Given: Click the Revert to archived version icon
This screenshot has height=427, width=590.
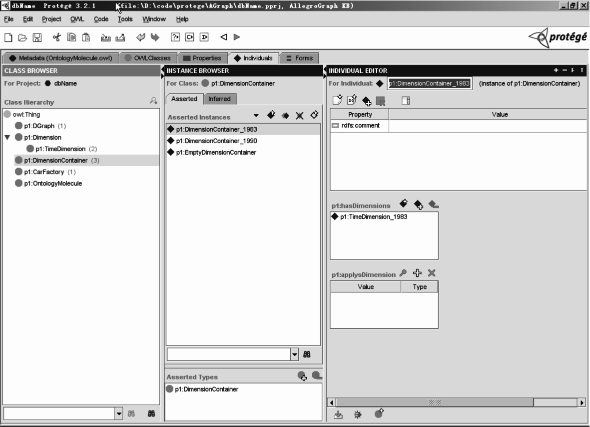Looking at the screenshot, I should click(120, 37).
